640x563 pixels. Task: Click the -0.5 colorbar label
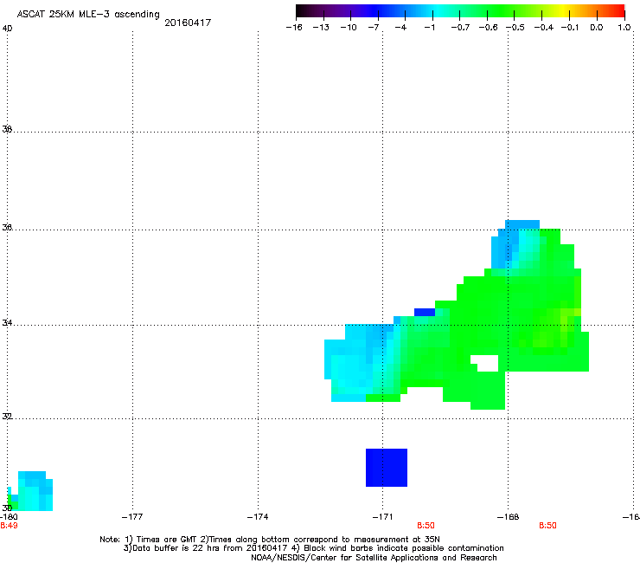[515, 28]
